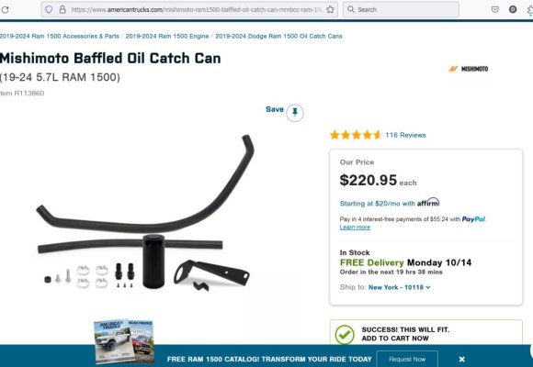This screenshot has height=367, width=533.
Task: Open 2019-2024 Ram 1500 Engine breadcrumb
Action: tap(167, 36)
